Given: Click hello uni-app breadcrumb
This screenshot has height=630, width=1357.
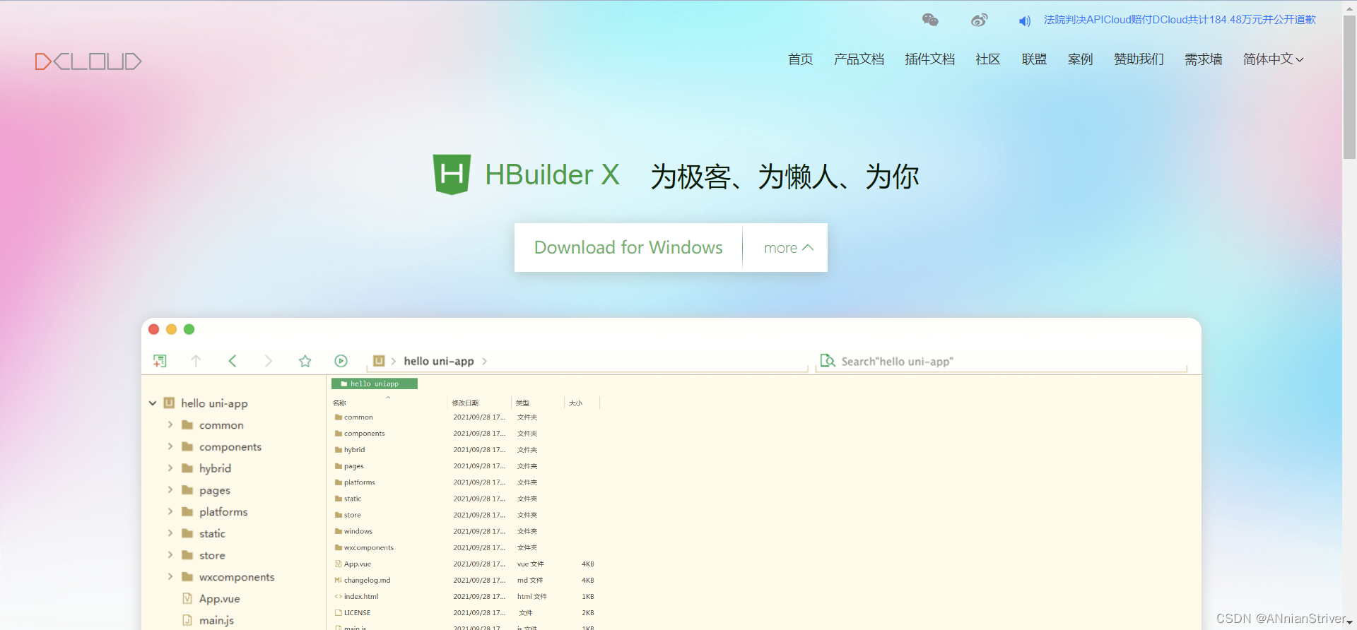Looking at the screenshot, I should coord(439,361).
